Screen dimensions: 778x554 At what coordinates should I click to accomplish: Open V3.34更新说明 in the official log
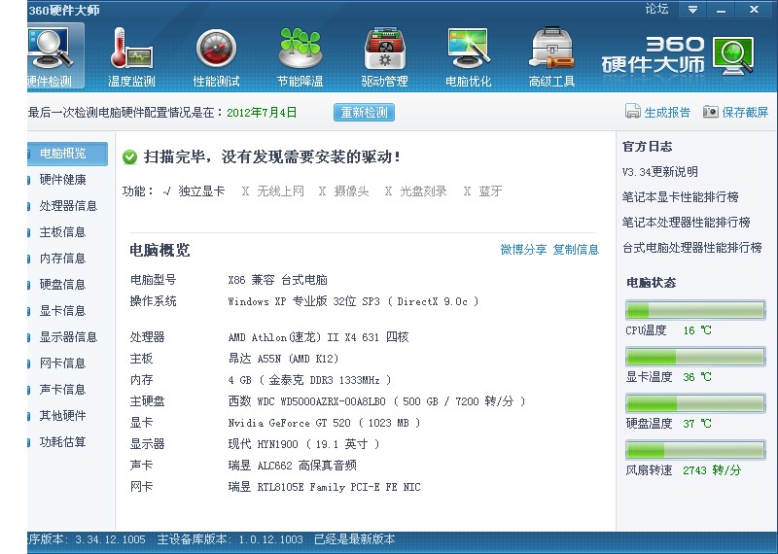point(660,172)
